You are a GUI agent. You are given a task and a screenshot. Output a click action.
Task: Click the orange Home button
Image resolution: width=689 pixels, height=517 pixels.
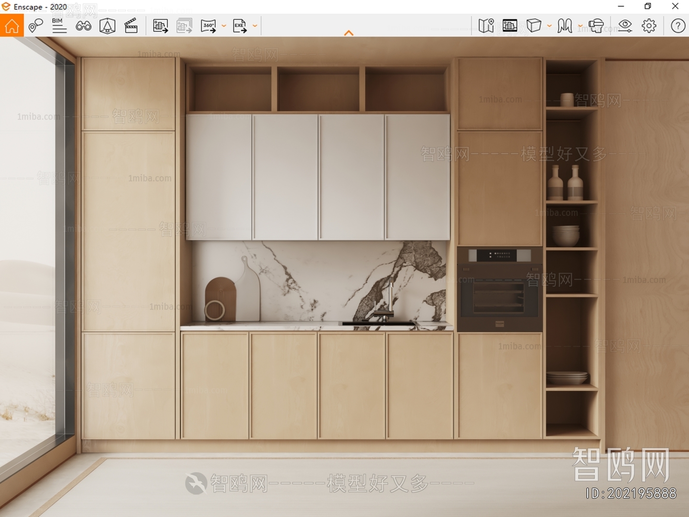click(x=12, y=25)
